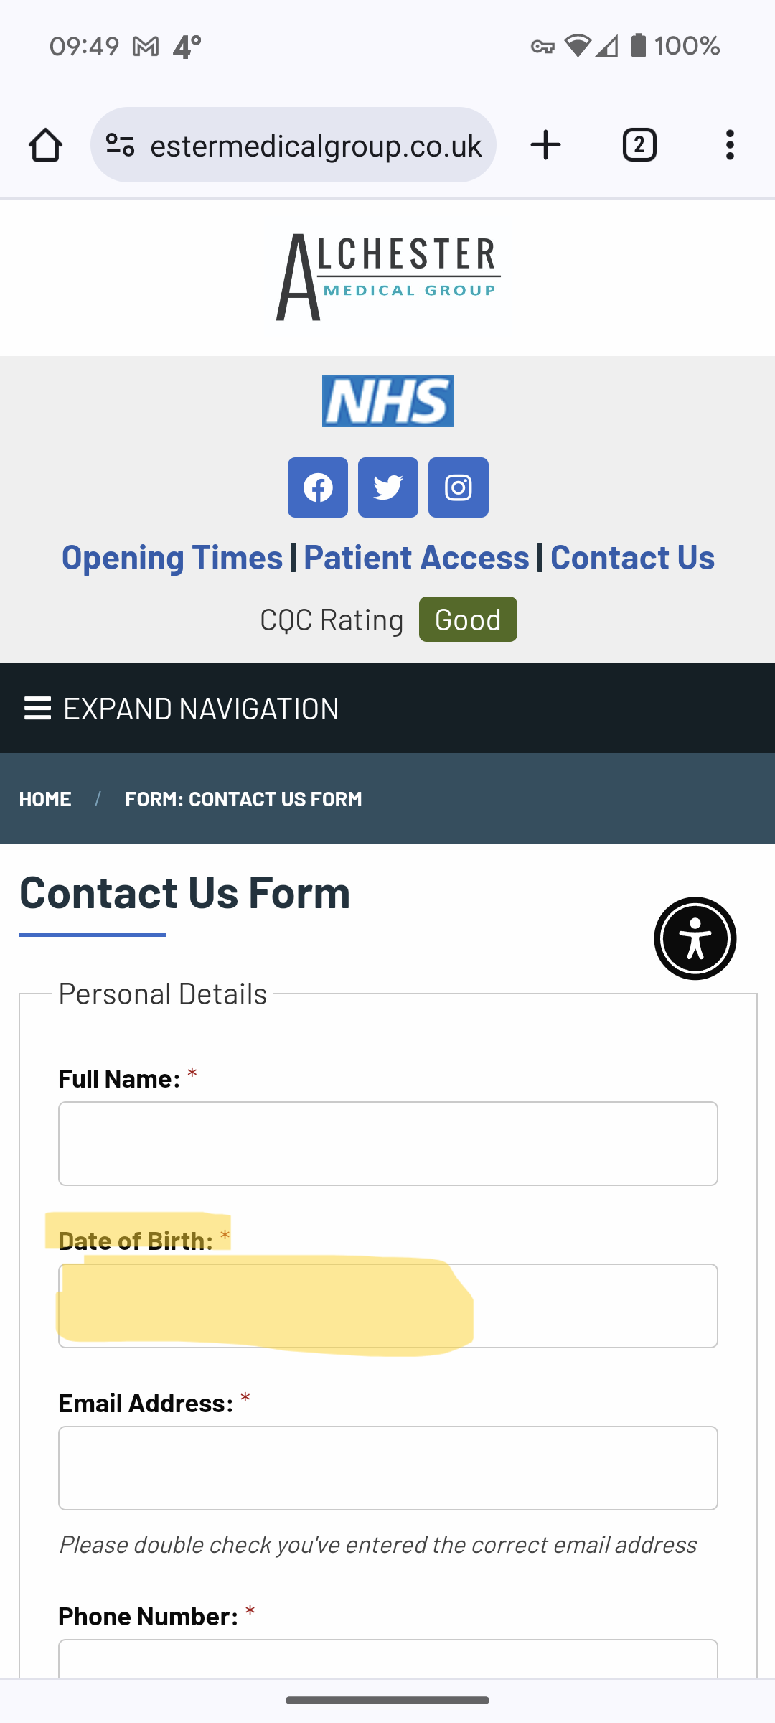Open the Opening Times link
Screen dimensions: 775x1723
(172, 558)
